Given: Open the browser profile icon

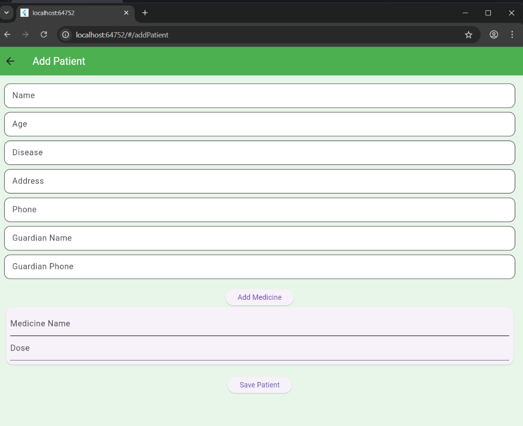Looking at the screenshot, I should point(494,35).
